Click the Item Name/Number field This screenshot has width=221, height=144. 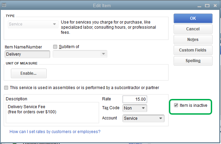point(28,54)
